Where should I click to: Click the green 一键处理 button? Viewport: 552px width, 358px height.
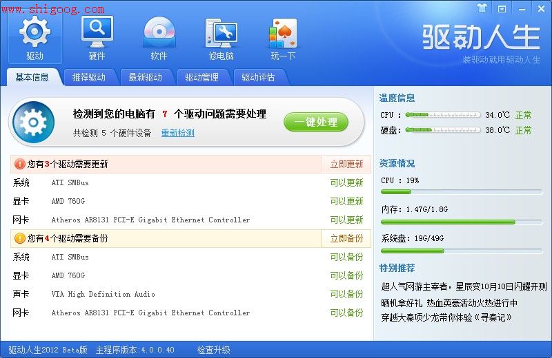pos(316,122)
